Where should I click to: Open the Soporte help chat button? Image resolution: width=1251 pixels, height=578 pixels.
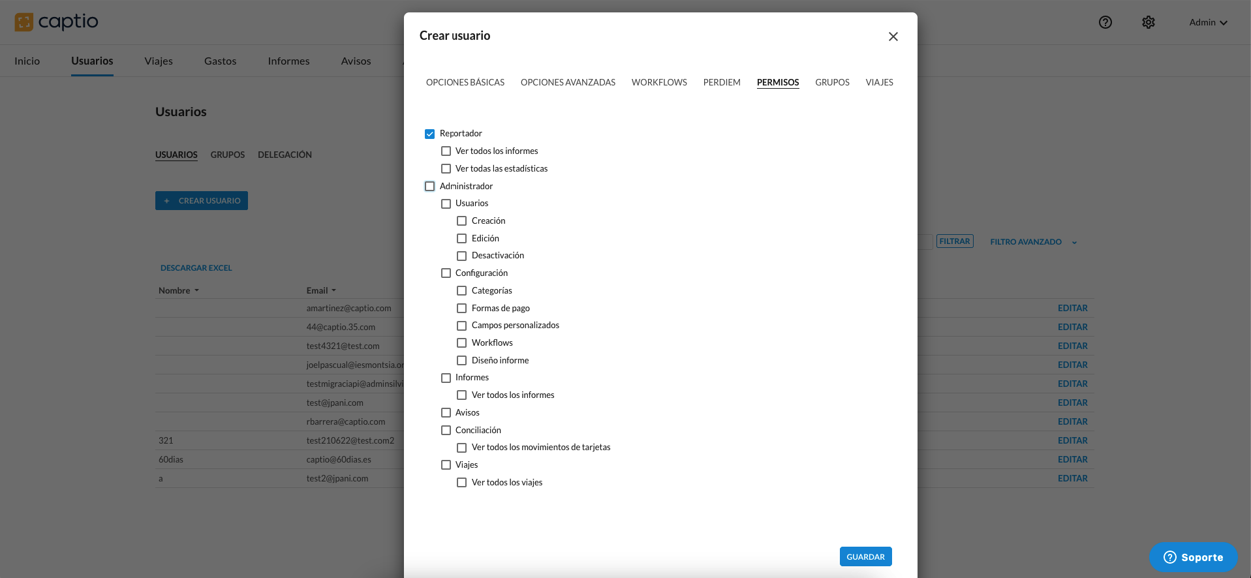coord(1194,557)
